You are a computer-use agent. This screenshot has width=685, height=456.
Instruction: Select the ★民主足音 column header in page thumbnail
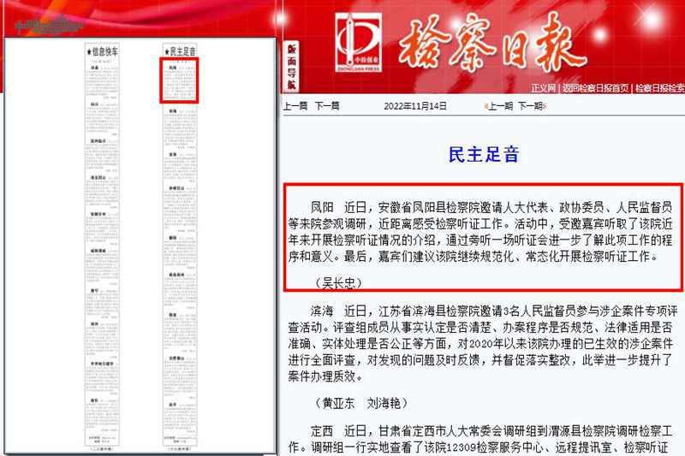coord(180,51)
